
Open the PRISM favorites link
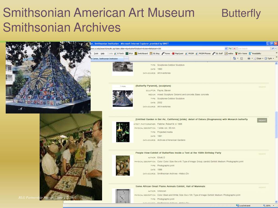189,53
